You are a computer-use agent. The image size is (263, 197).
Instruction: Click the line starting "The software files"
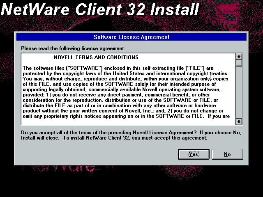(x=118, y=68)
